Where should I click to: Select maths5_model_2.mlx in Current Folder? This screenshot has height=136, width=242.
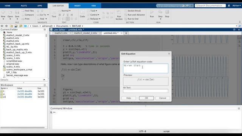point(18,35)
